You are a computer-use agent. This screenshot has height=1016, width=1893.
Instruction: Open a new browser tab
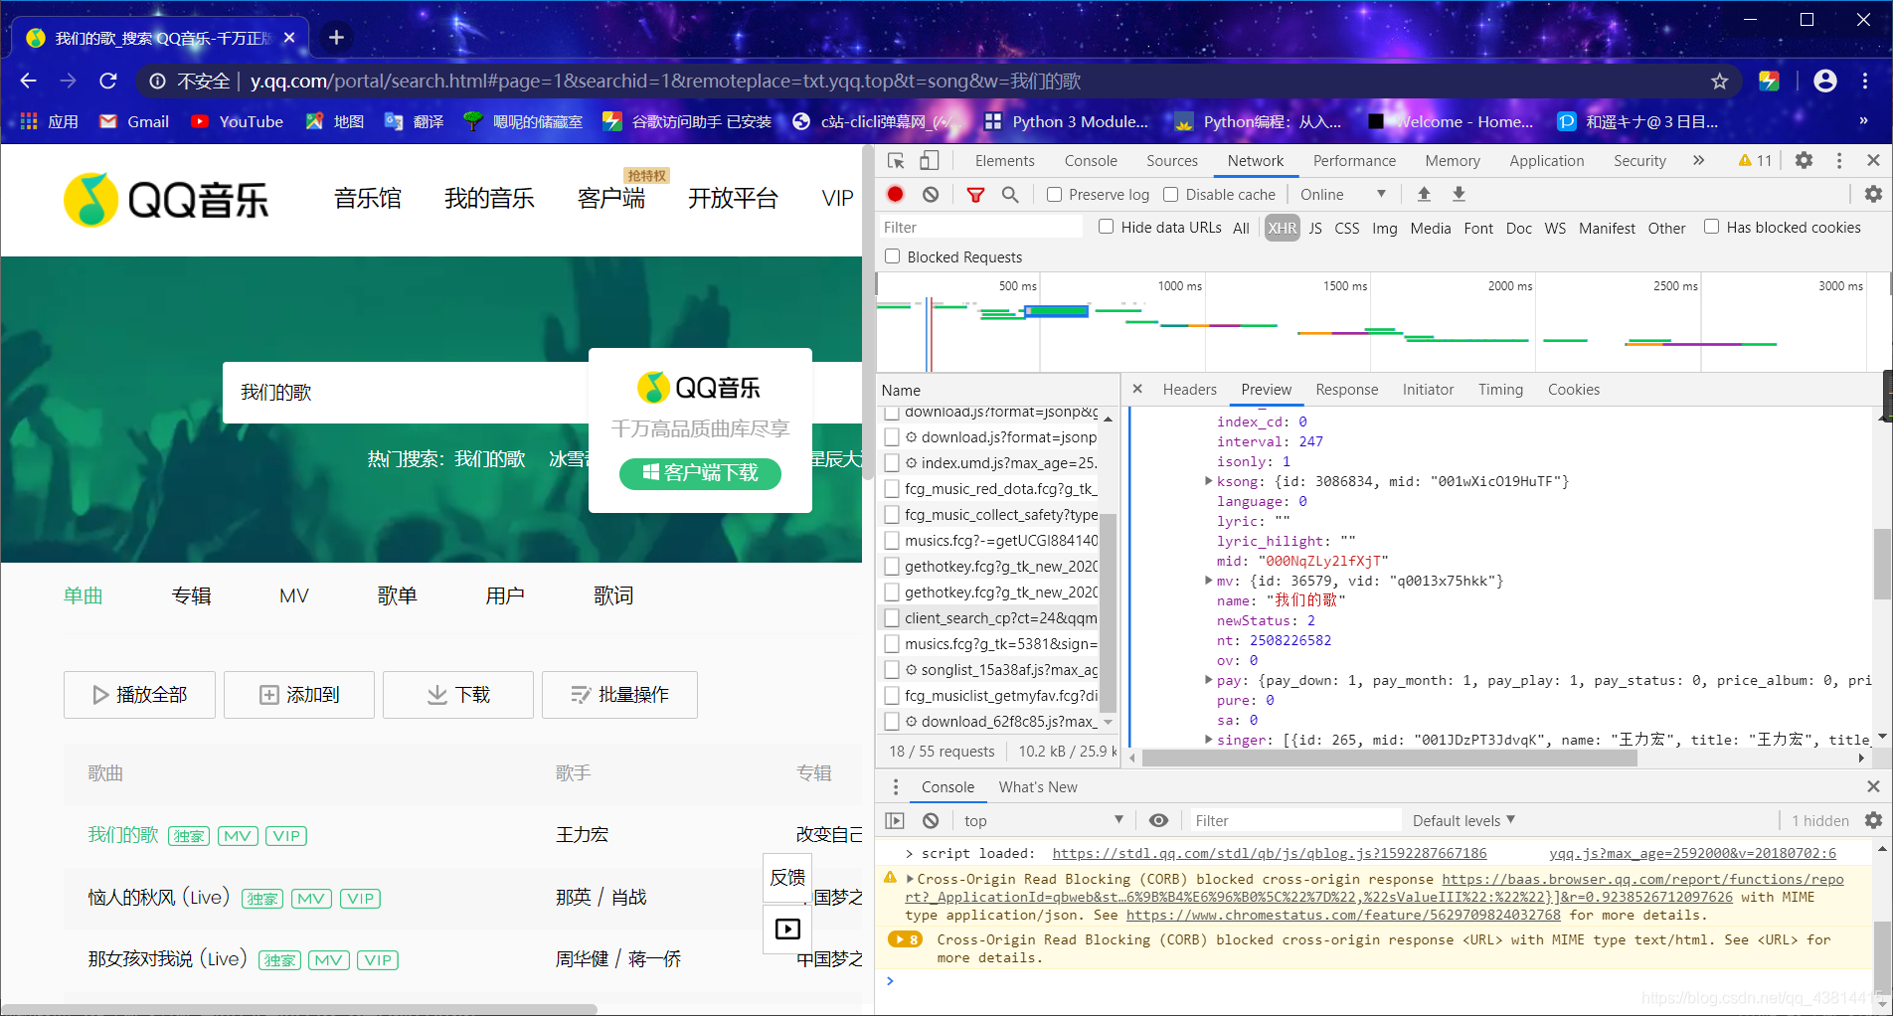[336, 38]
